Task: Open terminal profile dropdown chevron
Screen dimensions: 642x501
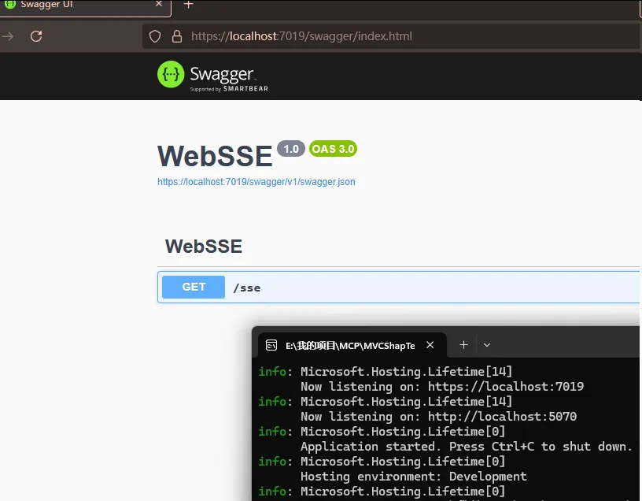Action: tap(487, 345)
